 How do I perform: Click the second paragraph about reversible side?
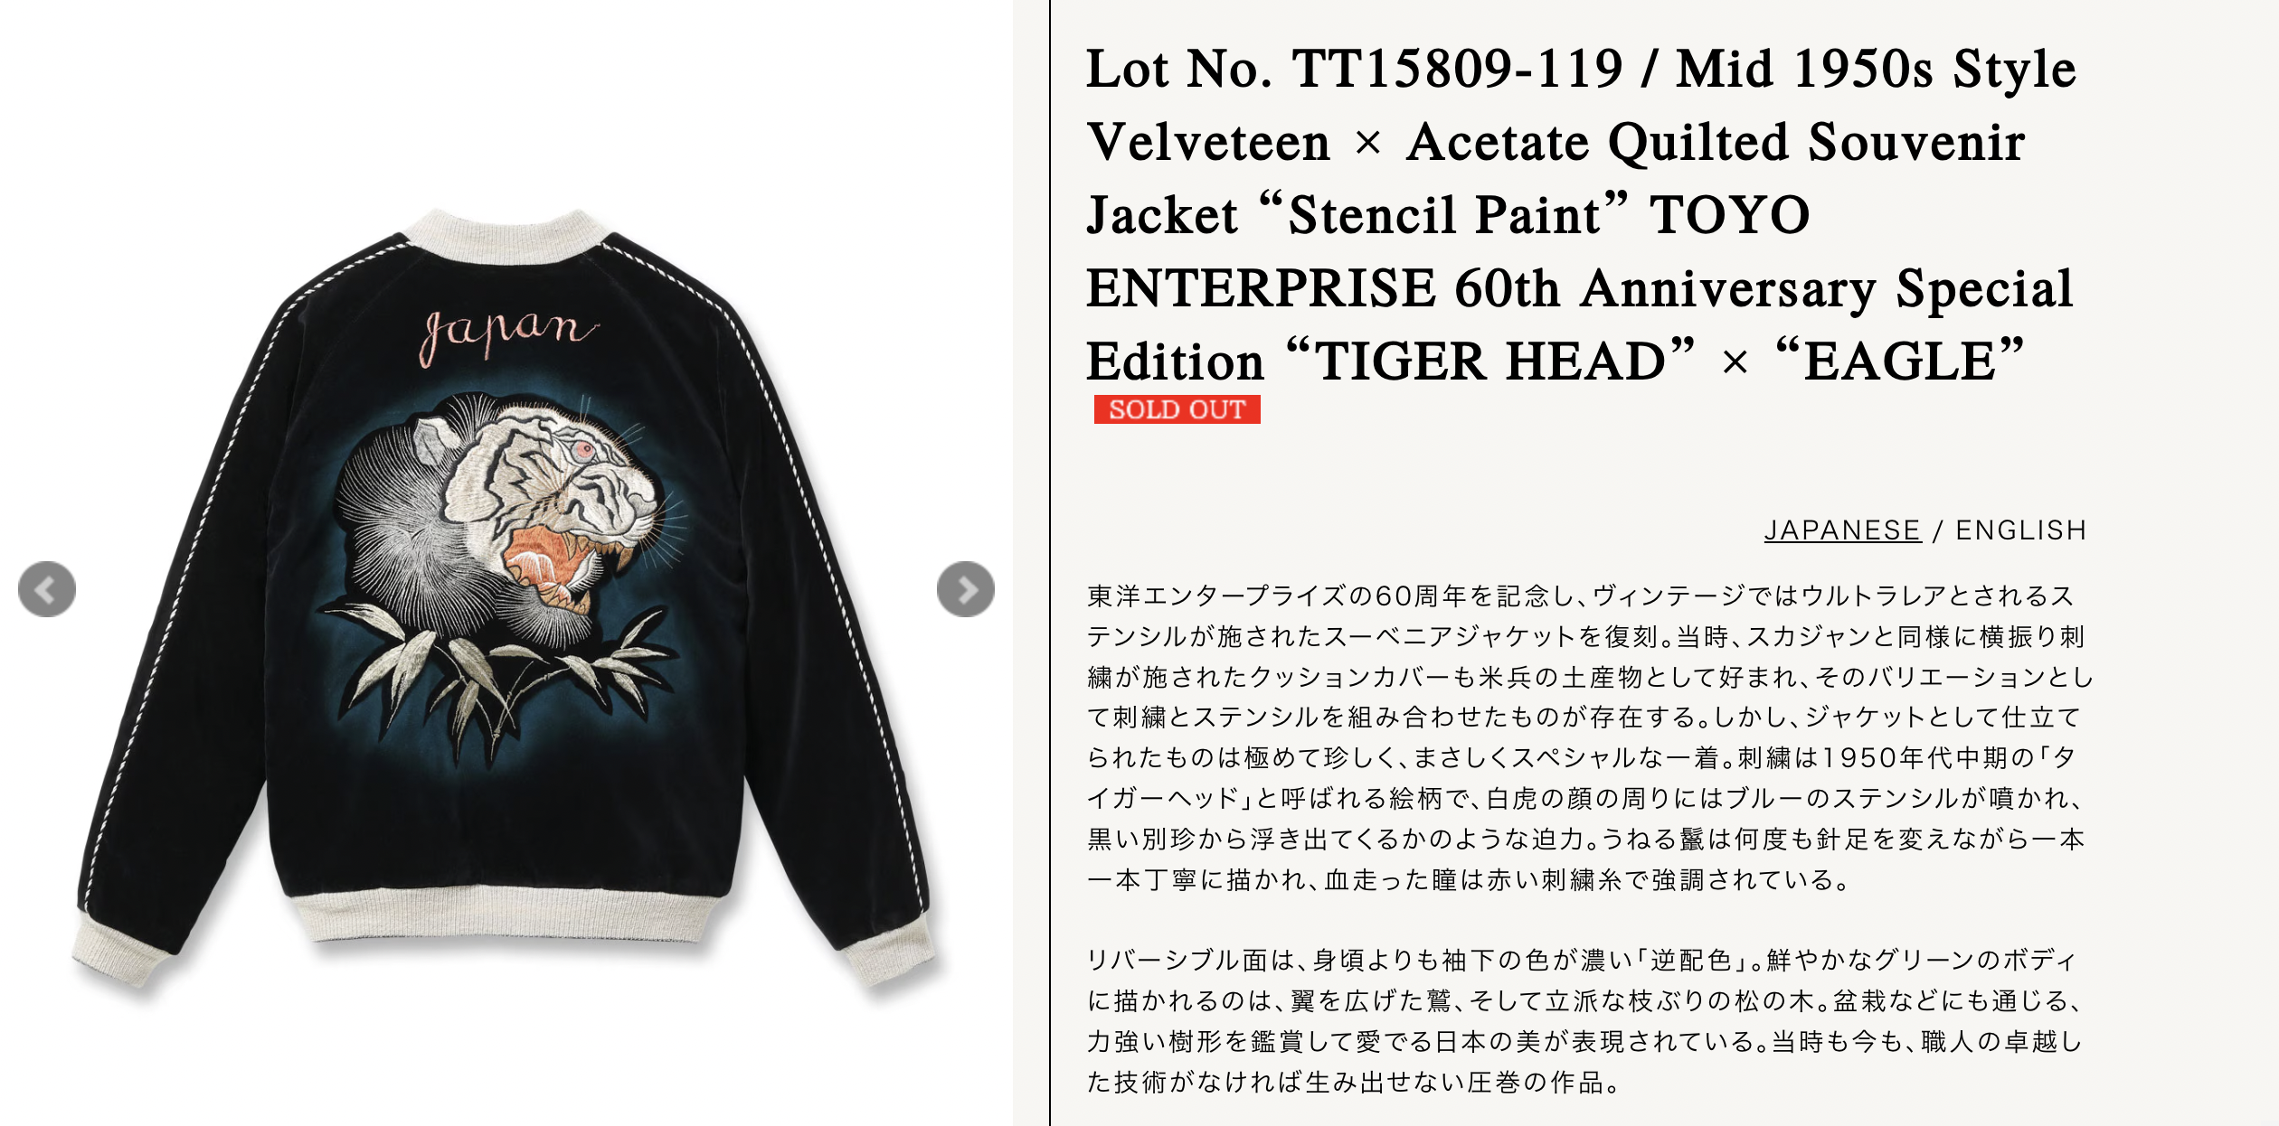click(x=1584, y=1021)
